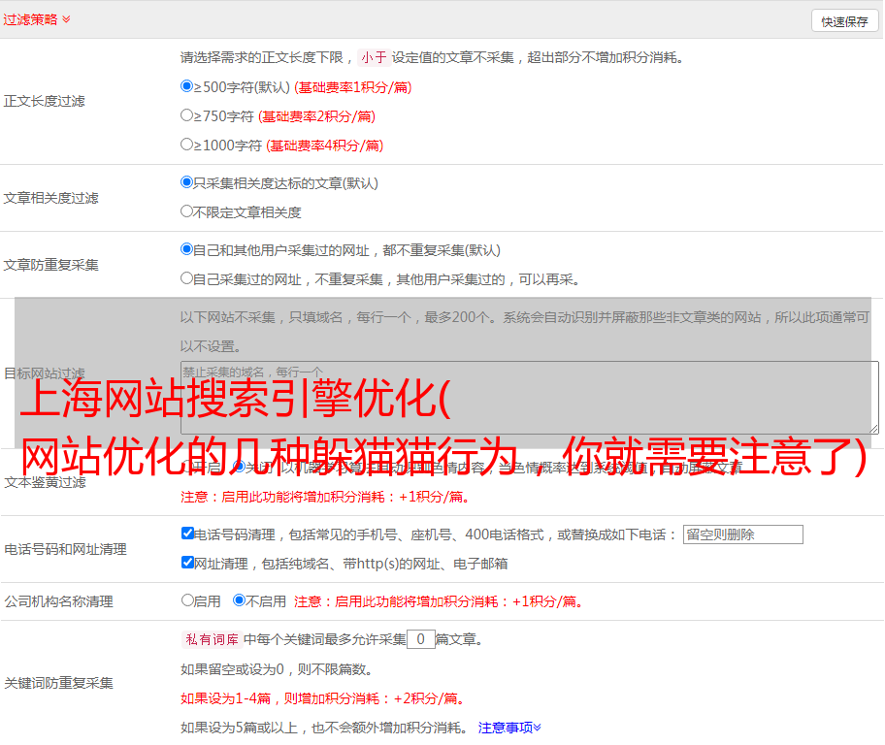This screenshot has height=745, width=885.
Task: Select the ≥1000字符 length option
Action: click(187, 145)
